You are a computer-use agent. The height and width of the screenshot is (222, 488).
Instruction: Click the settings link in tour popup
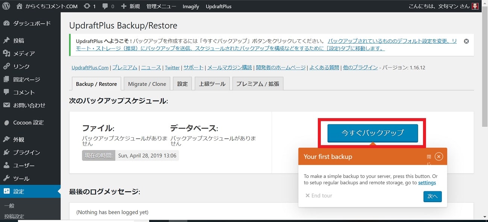point(427,183)
